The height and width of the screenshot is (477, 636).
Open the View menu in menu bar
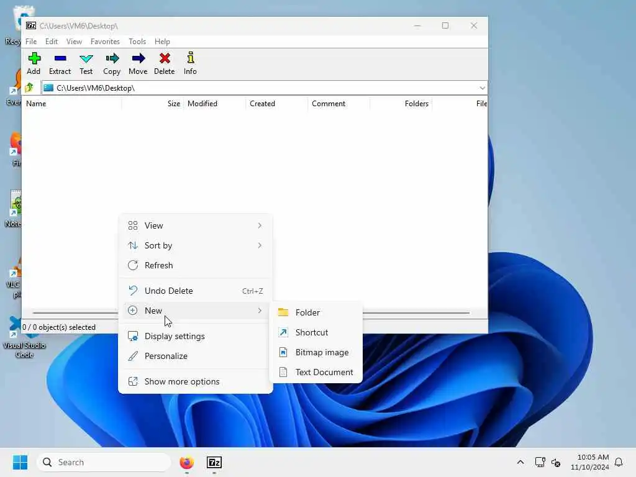click(x=75, y=42)
